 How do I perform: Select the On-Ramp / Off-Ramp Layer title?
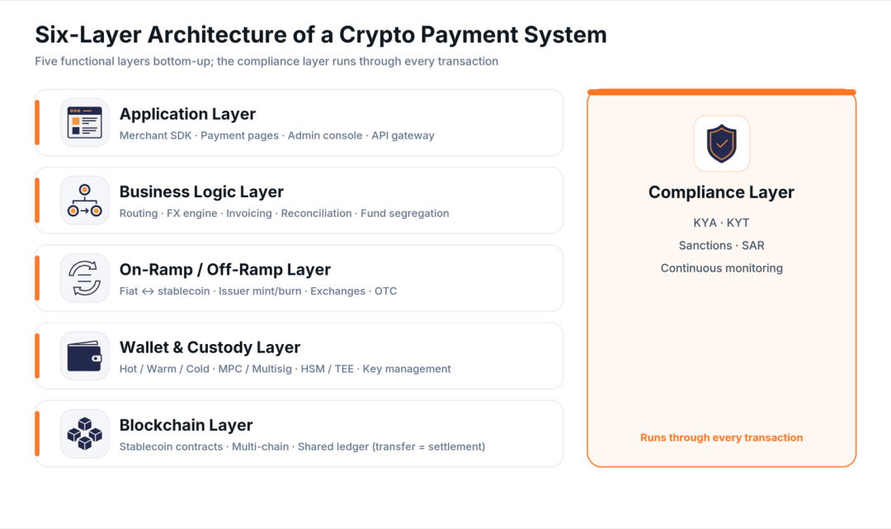(225, 269)
